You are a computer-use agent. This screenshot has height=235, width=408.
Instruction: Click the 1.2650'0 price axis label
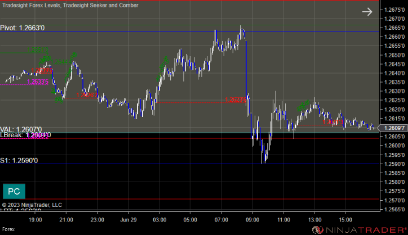tap(394, 55)
